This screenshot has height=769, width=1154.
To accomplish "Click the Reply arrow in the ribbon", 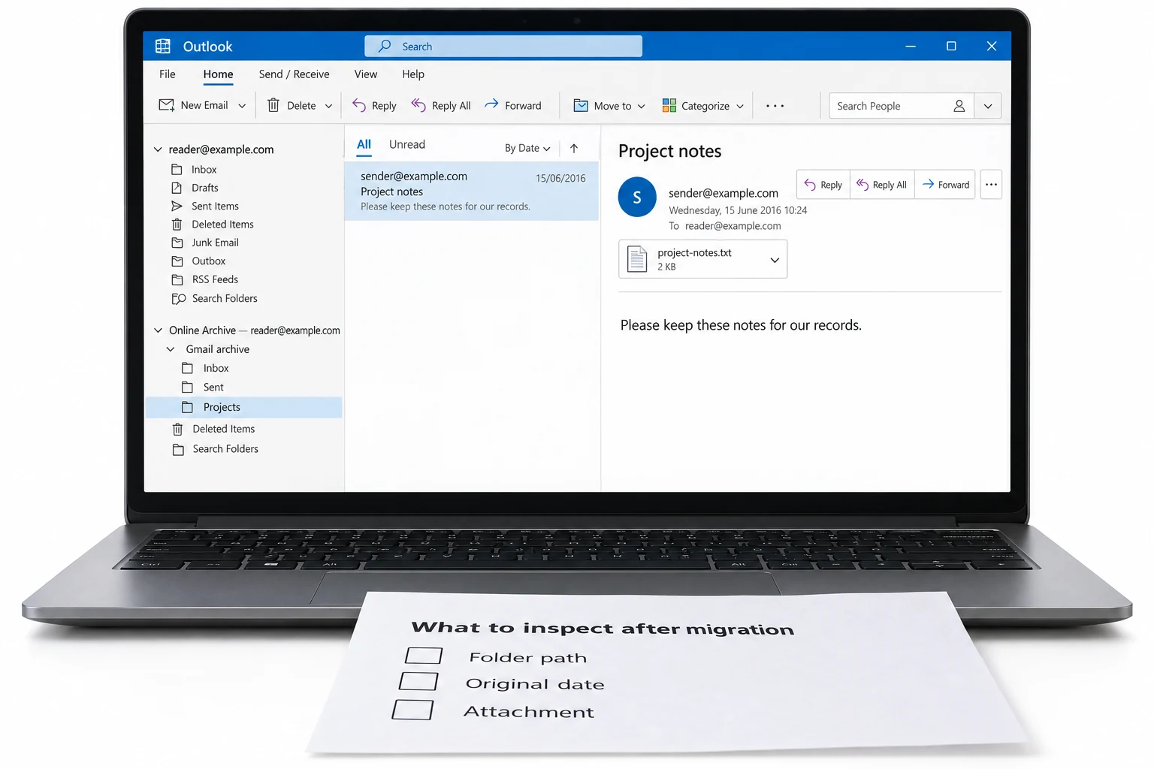I will pyautogui.click(x=359, y=105).
